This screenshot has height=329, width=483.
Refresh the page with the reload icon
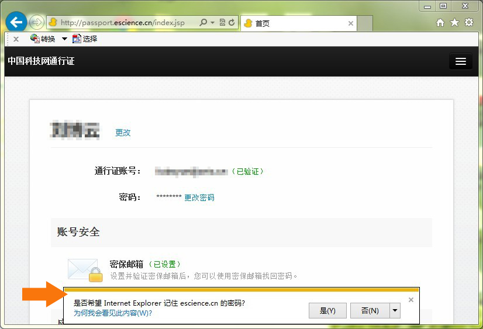[x=232, y=23]
